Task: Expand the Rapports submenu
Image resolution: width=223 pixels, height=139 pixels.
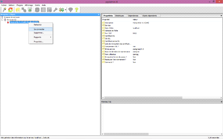Action: (40, 37)
